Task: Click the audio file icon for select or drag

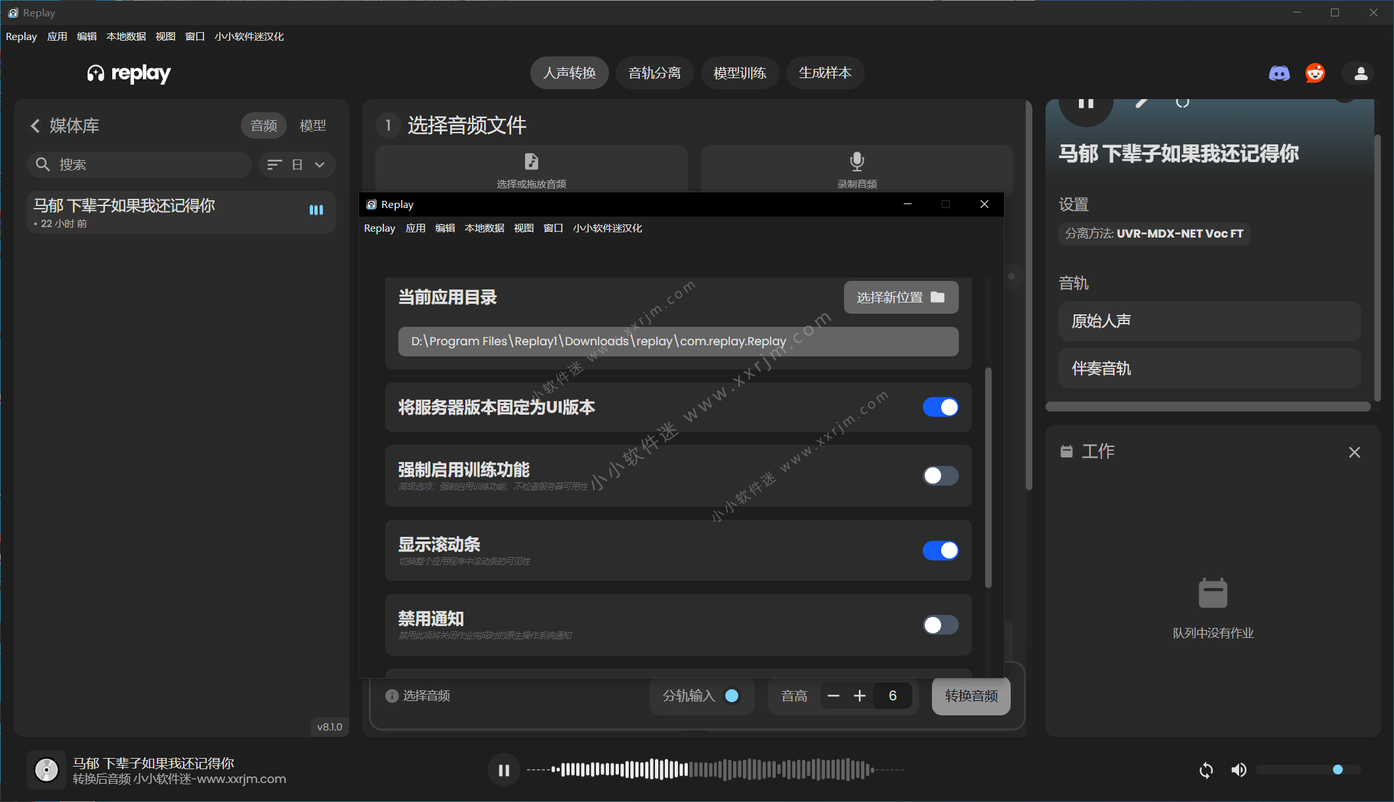Action: (532, 161)
